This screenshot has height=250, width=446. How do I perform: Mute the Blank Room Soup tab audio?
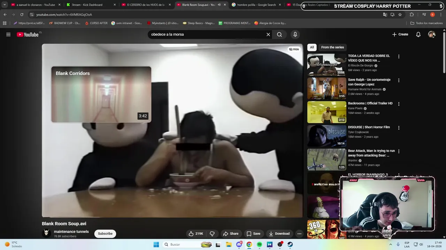[x=219, y=5]
